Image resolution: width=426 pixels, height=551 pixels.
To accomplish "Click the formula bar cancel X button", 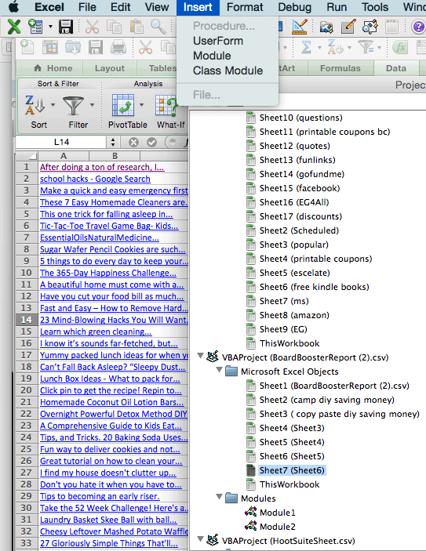I will pyautogui.click(x=133, y=142).
